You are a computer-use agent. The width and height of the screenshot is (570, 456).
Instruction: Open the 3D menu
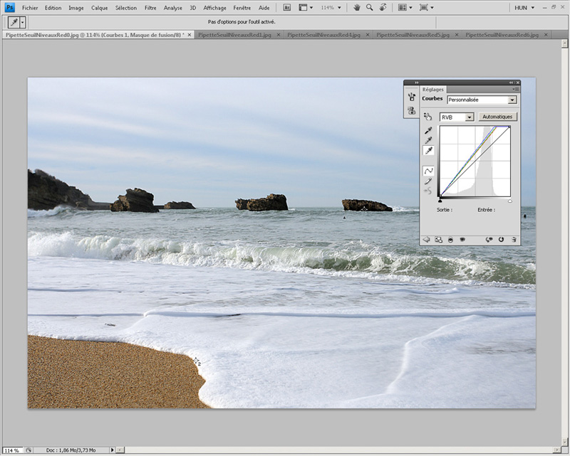tap(192, 8)
